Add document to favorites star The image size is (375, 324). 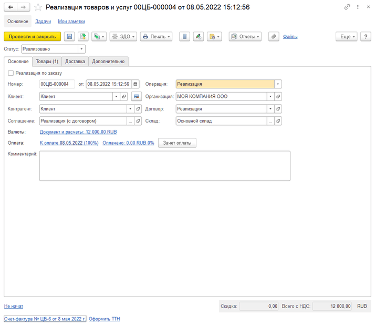pos(38,7)
